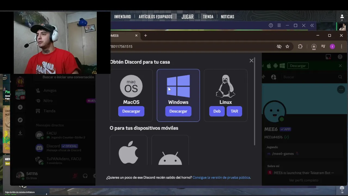Add a server with plus icon

point(20,107)
